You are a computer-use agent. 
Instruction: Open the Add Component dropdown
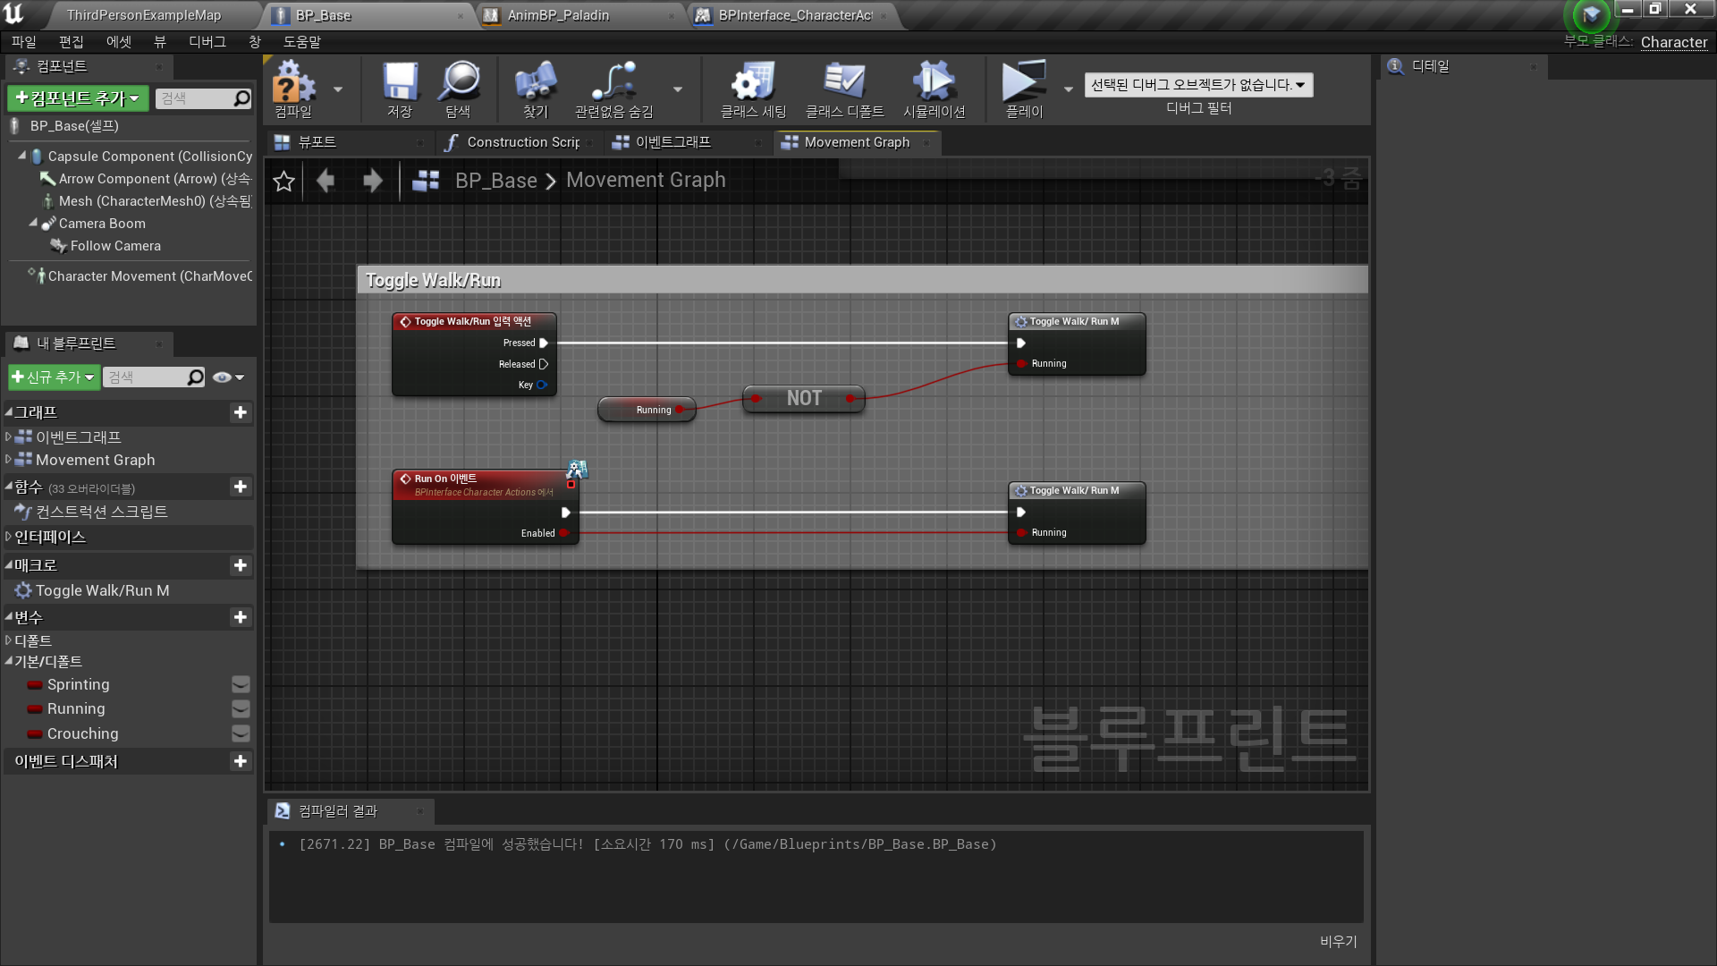tap(78, 98)
